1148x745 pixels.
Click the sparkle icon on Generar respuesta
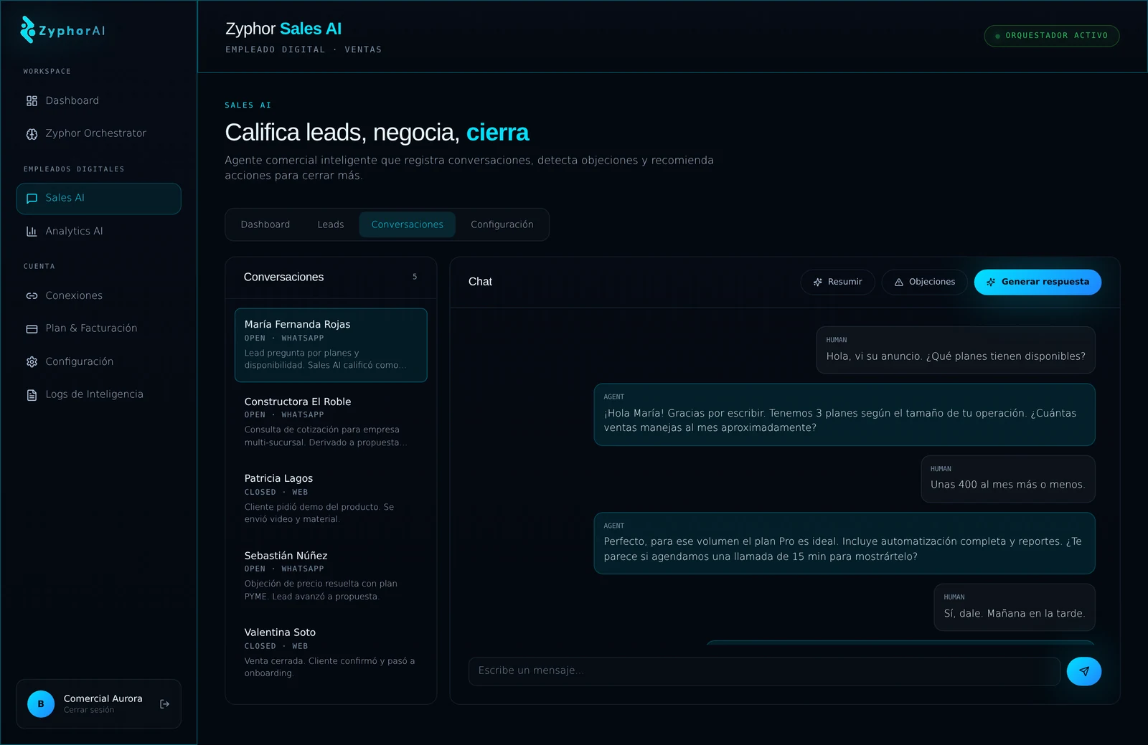tap(991, 283)
